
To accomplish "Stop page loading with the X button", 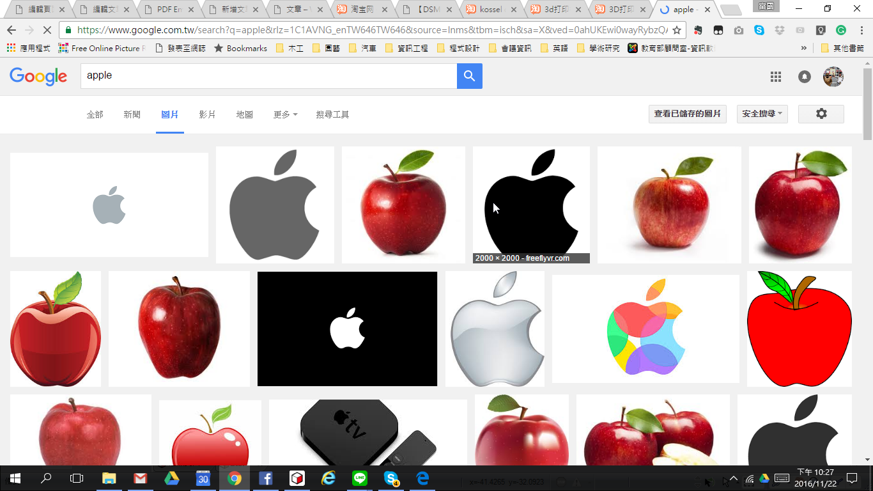I will 49,30.
